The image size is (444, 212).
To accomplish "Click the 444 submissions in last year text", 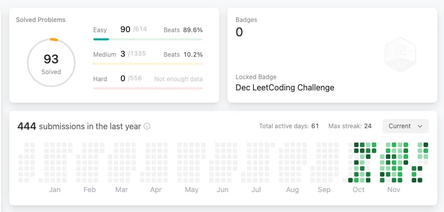I will pyautogui.click(x=79, y=126).
